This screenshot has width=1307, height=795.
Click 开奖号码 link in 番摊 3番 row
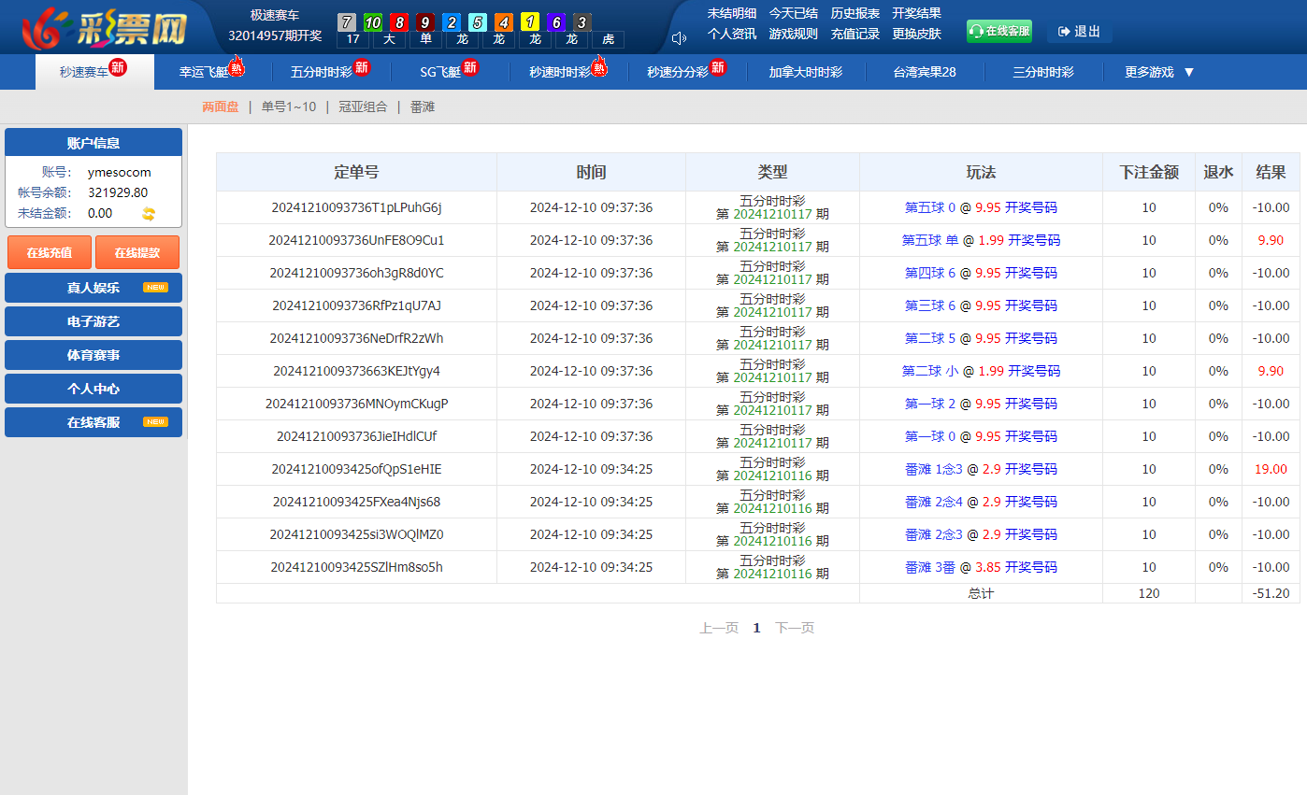[x=1031, y=567]
